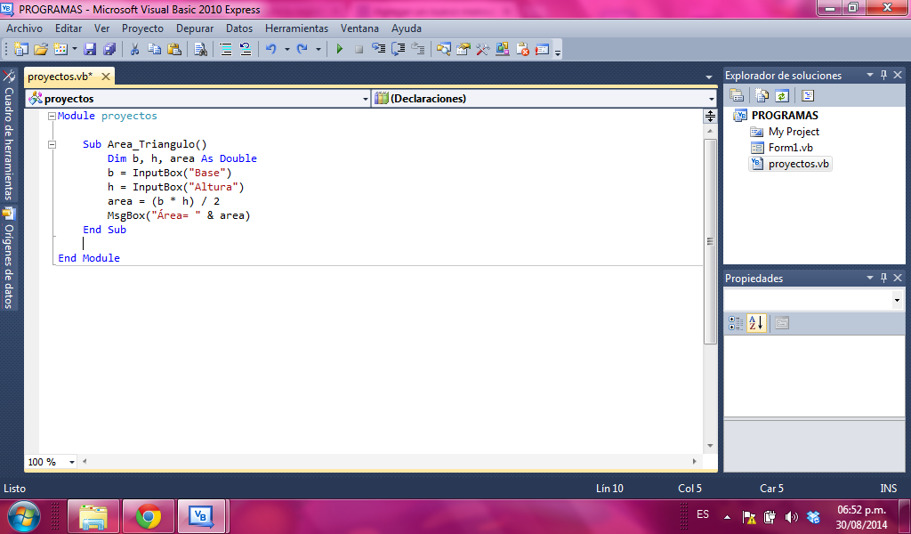Click the editor split bar handle
Screen dimensions: 911x534
point(710,117)
